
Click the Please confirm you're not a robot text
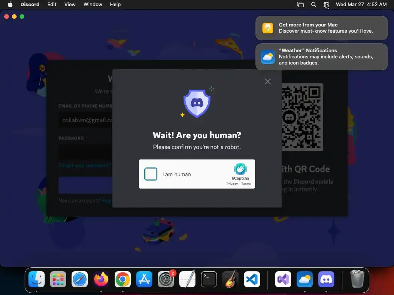click(x=197, y=147)
